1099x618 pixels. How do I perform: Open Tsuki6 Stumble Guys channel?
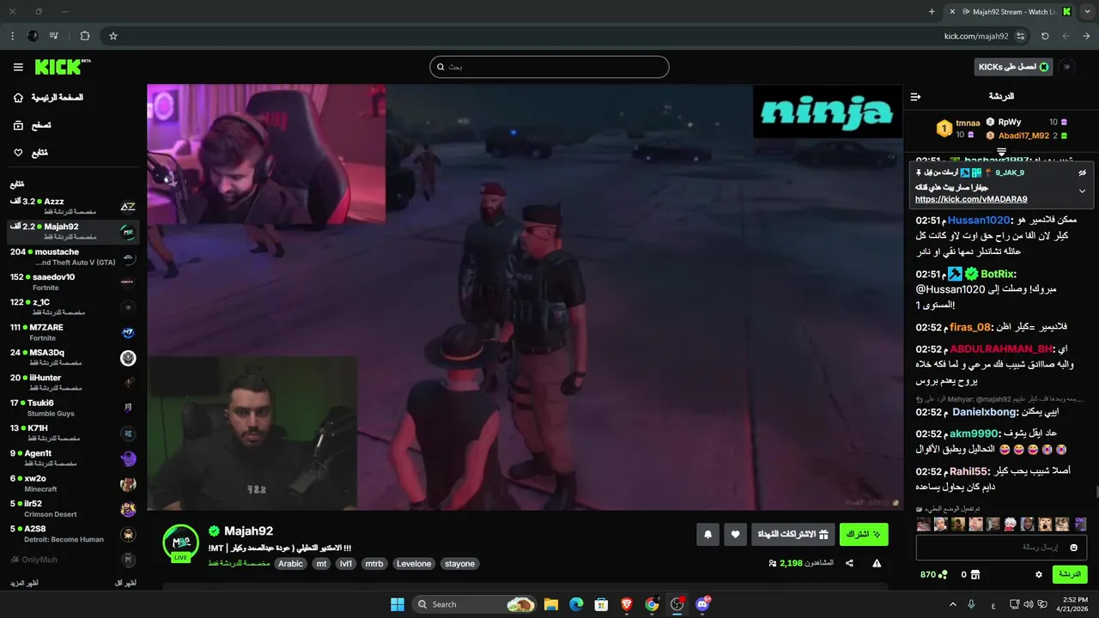click(x=73, y=408)
